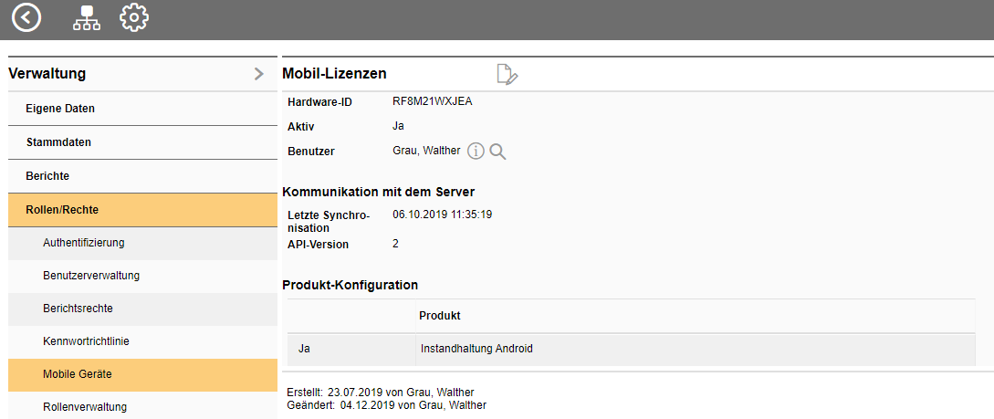994x419 pixels.
Task: Click the edit document icon
Action: (x=507, y=75)
